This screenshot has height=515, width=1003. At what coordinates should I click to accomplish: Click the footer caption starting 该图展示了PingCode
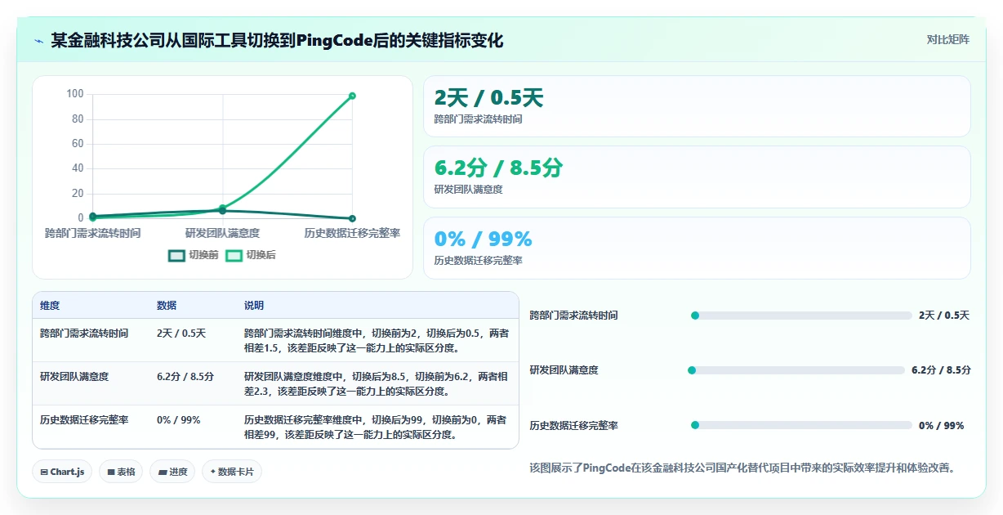pyautogui.click(x=742, y=468)
